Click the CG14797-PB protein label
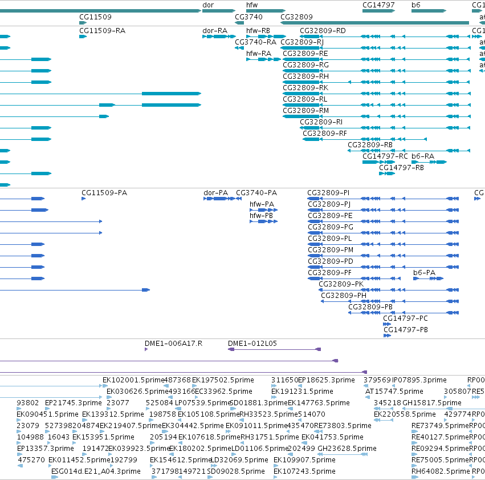This screenshot has width=485, height=480. 406,330
